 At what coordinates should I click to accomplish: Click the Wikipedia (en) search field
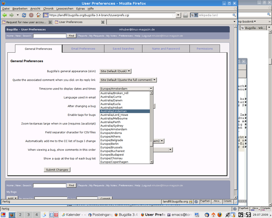click(x=215, y=15)
